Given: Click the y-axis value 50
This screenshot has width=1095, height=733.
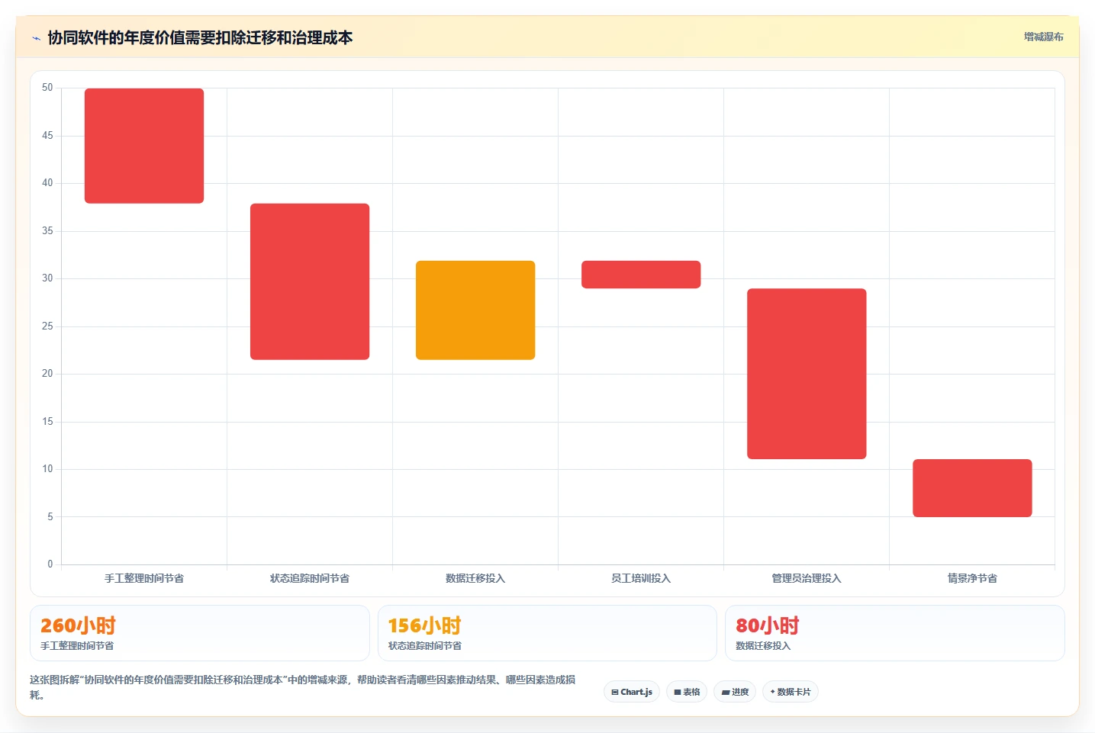Looking at the screenshot, I should pyautogui.click(x=47, y=88).
